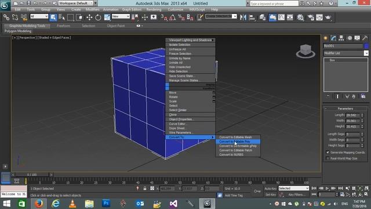Screen dimensions: 371x209
Task: Open the Workspace Default dropdown
Action: [x=76, y=3]
